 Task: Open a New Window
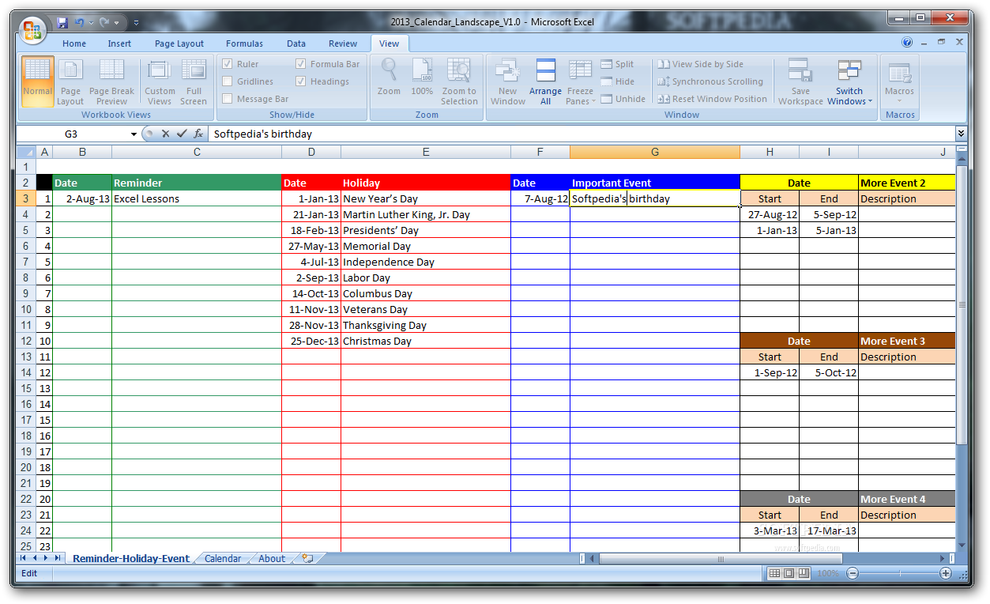[x=507, y=81]
